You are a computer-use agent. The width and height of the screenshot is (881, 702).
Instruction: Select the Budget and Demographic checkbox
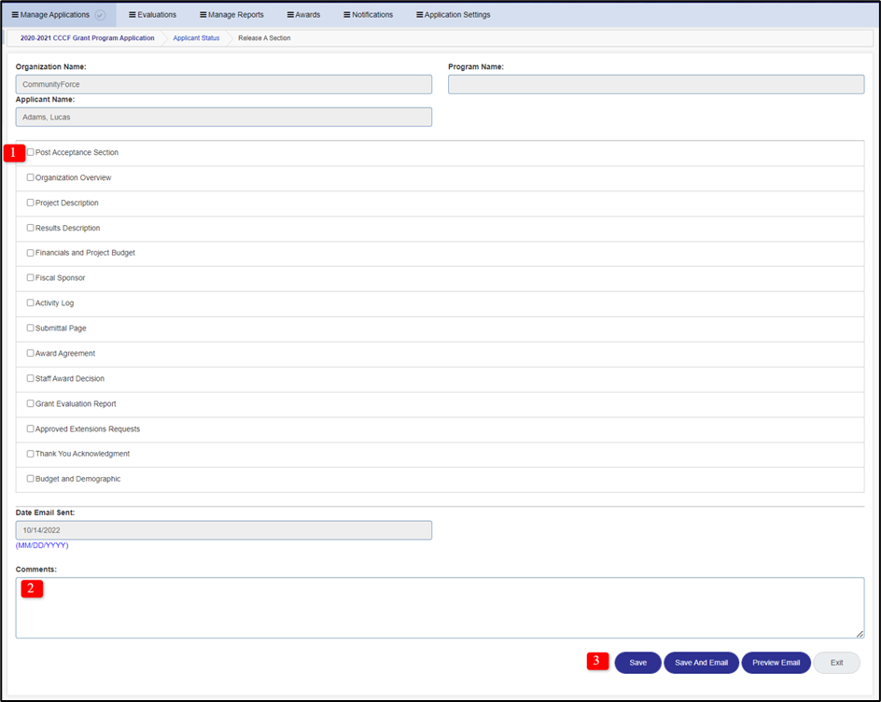point(29,478)
